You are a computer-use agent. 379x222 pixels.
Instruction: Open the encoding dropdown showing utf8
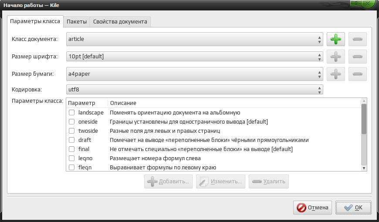pos(195,90)
